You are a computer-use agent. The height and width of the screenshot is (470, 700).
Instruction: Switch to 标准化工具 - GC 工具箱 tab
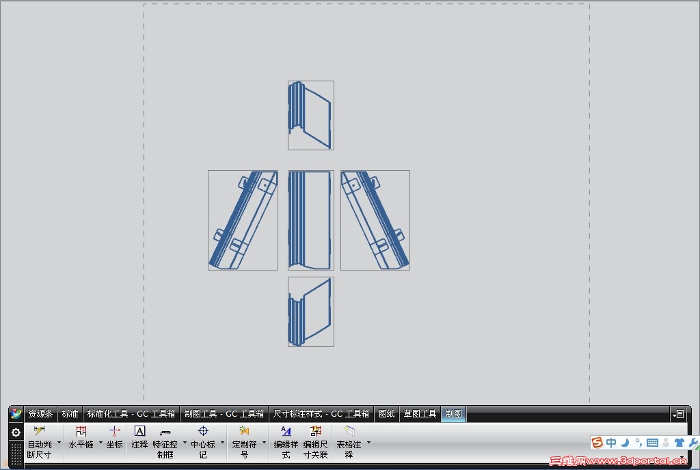[131, 414]
